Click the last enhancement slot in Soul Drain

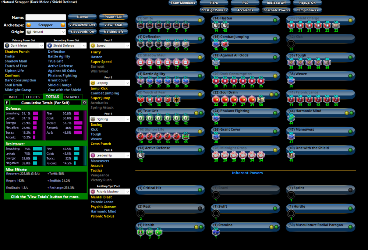(261, 100)
